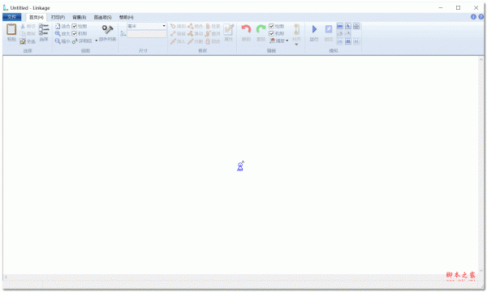This screenshot has width=487, height=292.
Task: Click the Combine (组合) icon in Modify group
Action: pyautogui.click(x=191, y=27)
